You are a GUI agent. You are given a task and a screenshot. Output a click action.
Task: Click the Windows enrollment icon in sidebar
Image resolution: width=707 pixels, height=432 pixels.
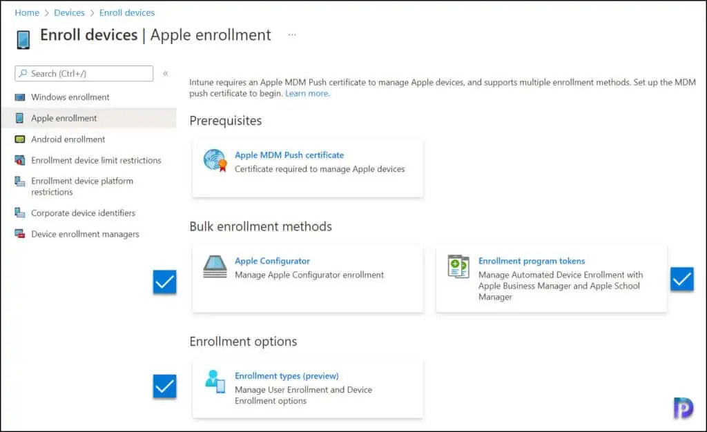[20, 97]
